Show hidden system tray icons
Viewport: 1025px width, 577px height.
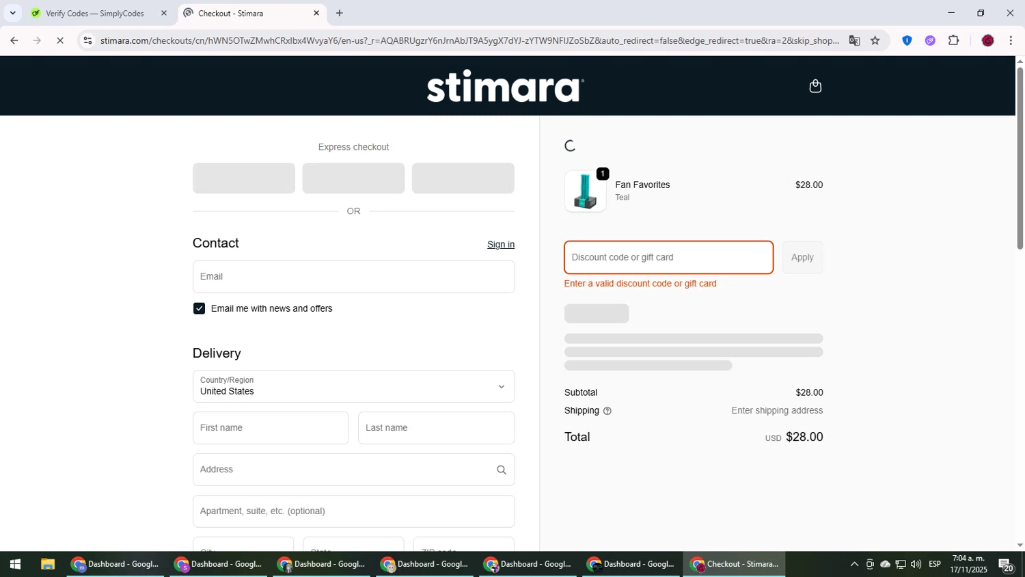coord(854,564)
